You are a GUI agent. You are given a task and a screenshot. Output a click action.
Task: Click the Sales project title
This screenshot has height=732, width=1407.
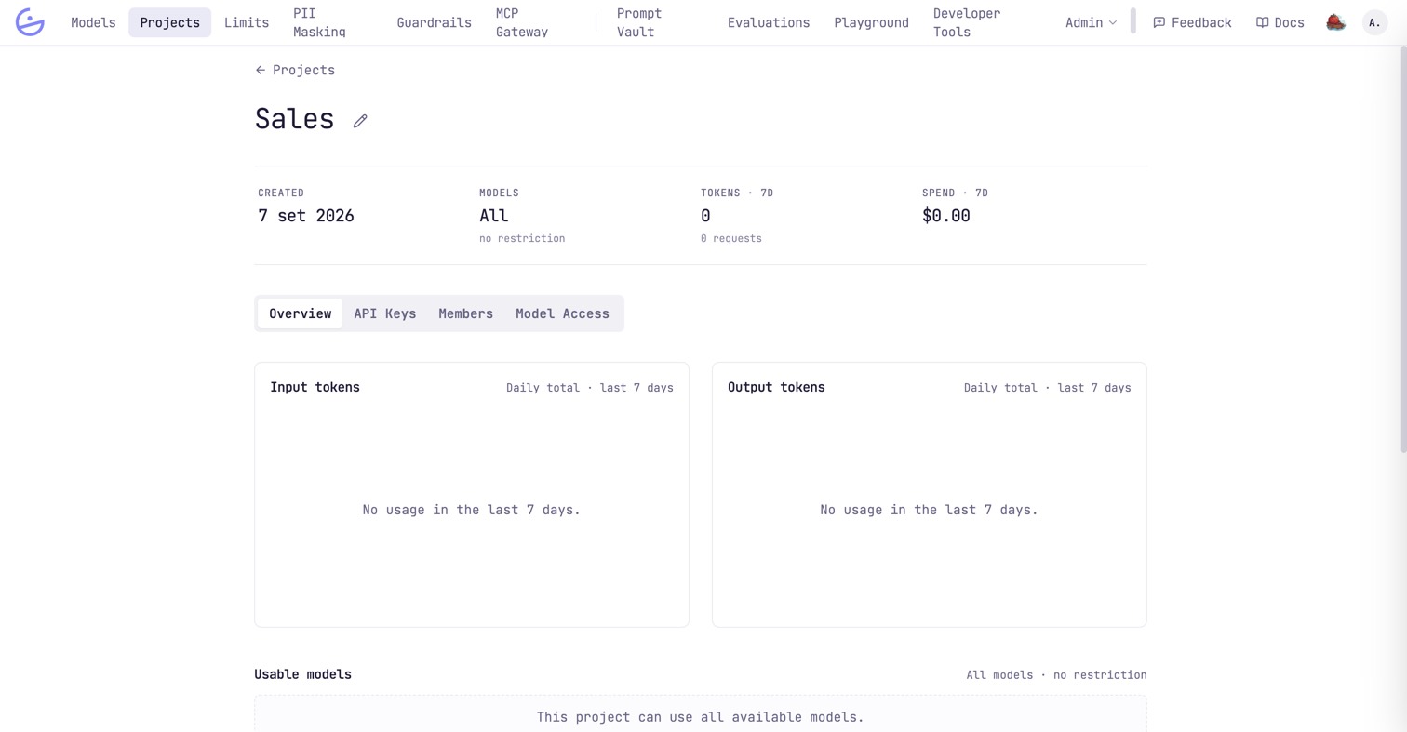click(x=294, y=119)
